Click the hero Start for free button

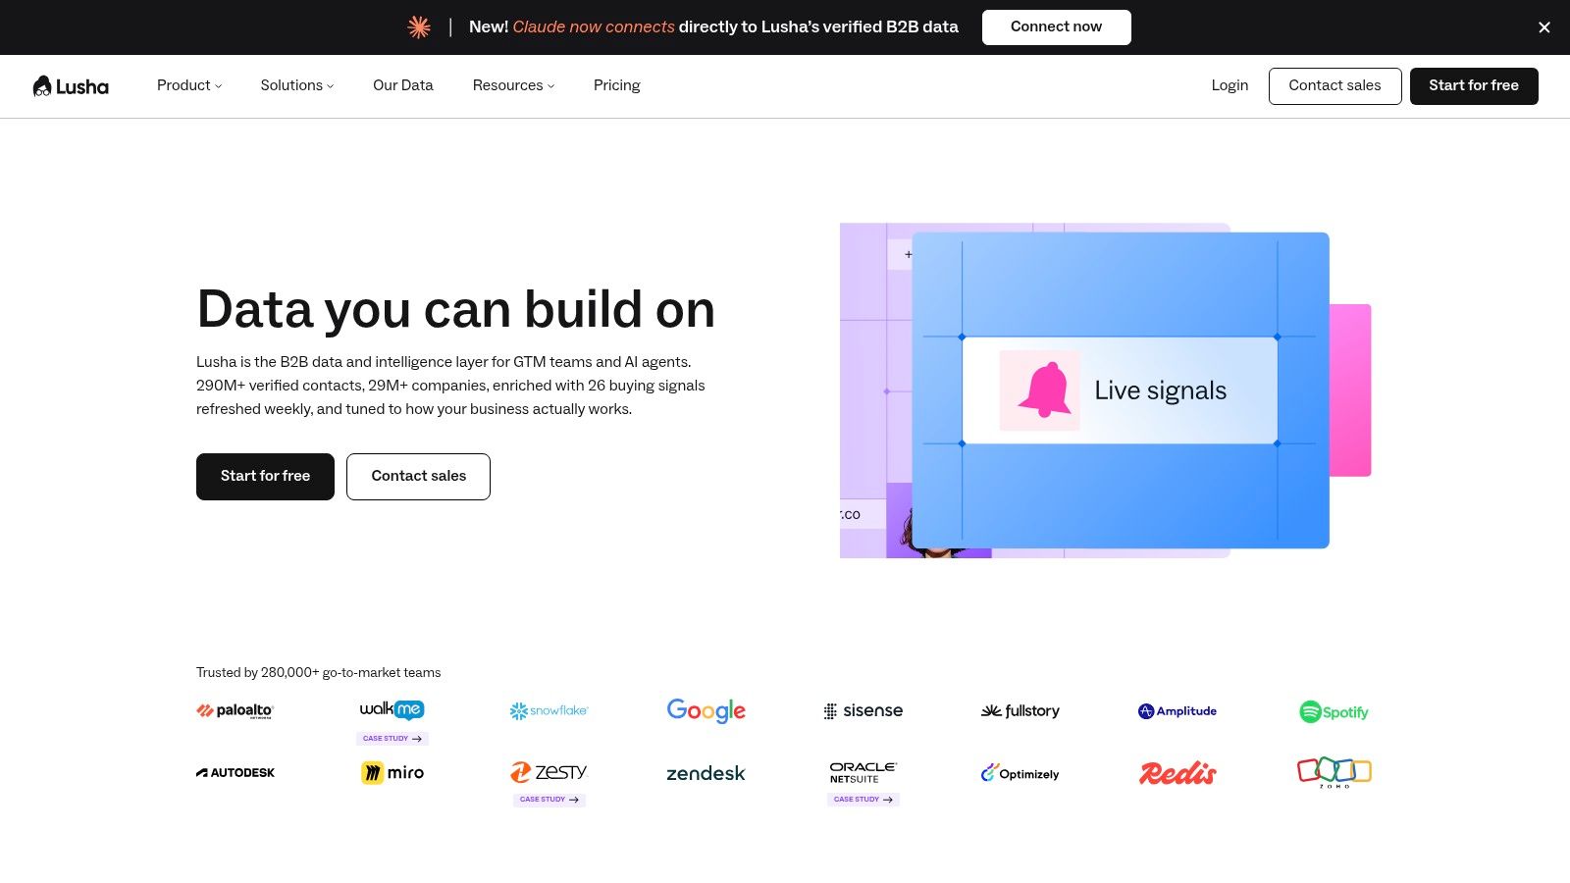point(265,477)
